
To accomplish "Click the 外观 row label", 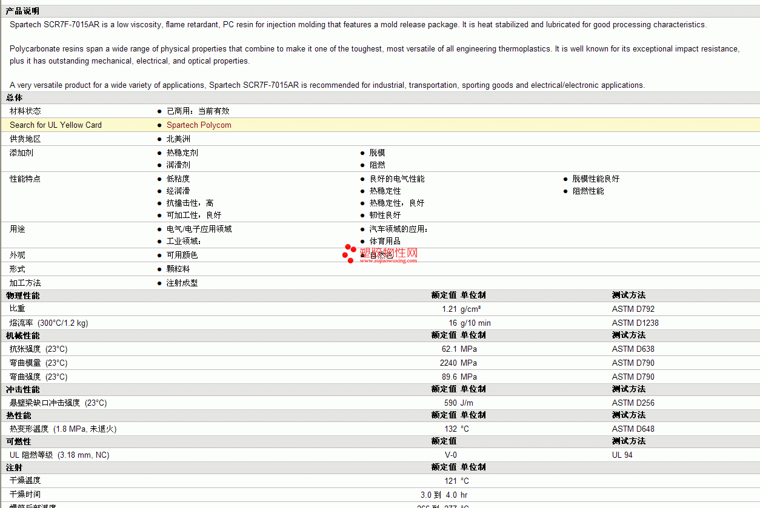I will (x=18, y=255).
